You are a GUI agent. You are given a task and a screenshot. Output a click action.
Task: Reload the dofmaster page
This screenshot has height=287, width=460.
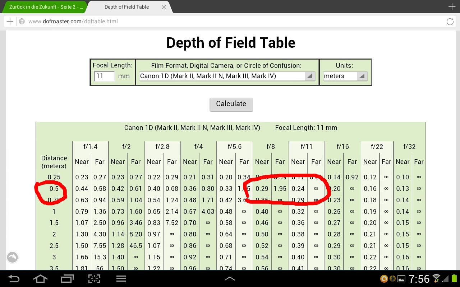pyautogui.click(x=450, y=22)
